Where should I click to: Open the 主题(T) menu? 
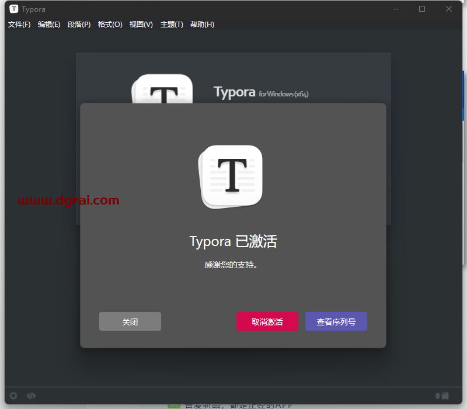[x=172, y=25]
